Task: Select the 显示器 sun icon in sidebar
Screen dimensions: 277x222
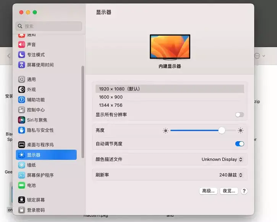Action: coord(21,155)
